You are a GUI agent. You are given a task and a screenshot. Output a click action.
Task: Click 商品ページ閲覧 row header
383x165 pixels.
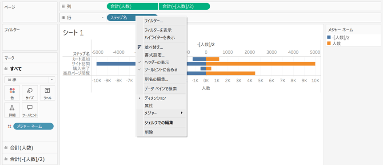click(76, 73)
